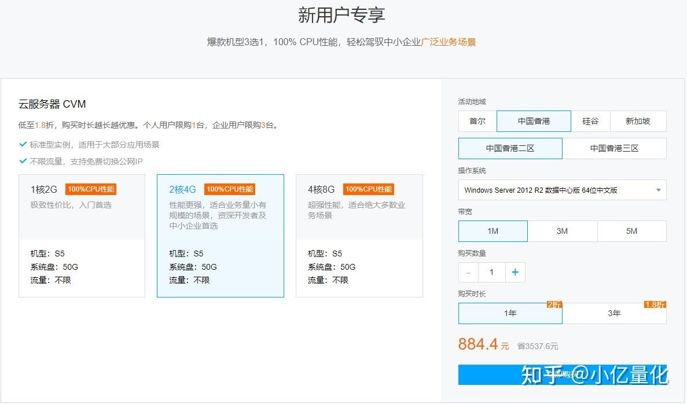Decrease purchase quantity with the minus button
The image size is (687, 404).
[468, 272]
